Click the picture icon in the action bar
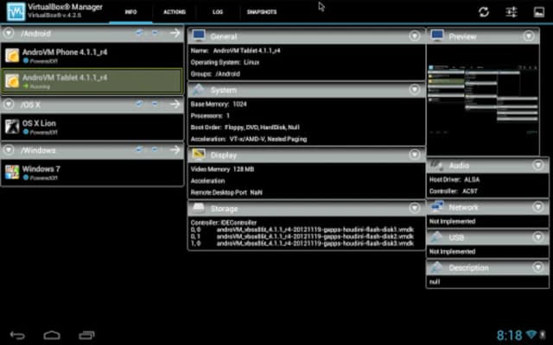553x345 pixels. pos(539,12)
